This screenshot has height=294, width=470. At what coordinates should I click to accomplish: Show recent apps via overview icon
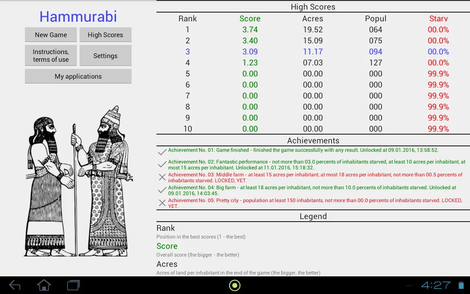tap(73, 285)
